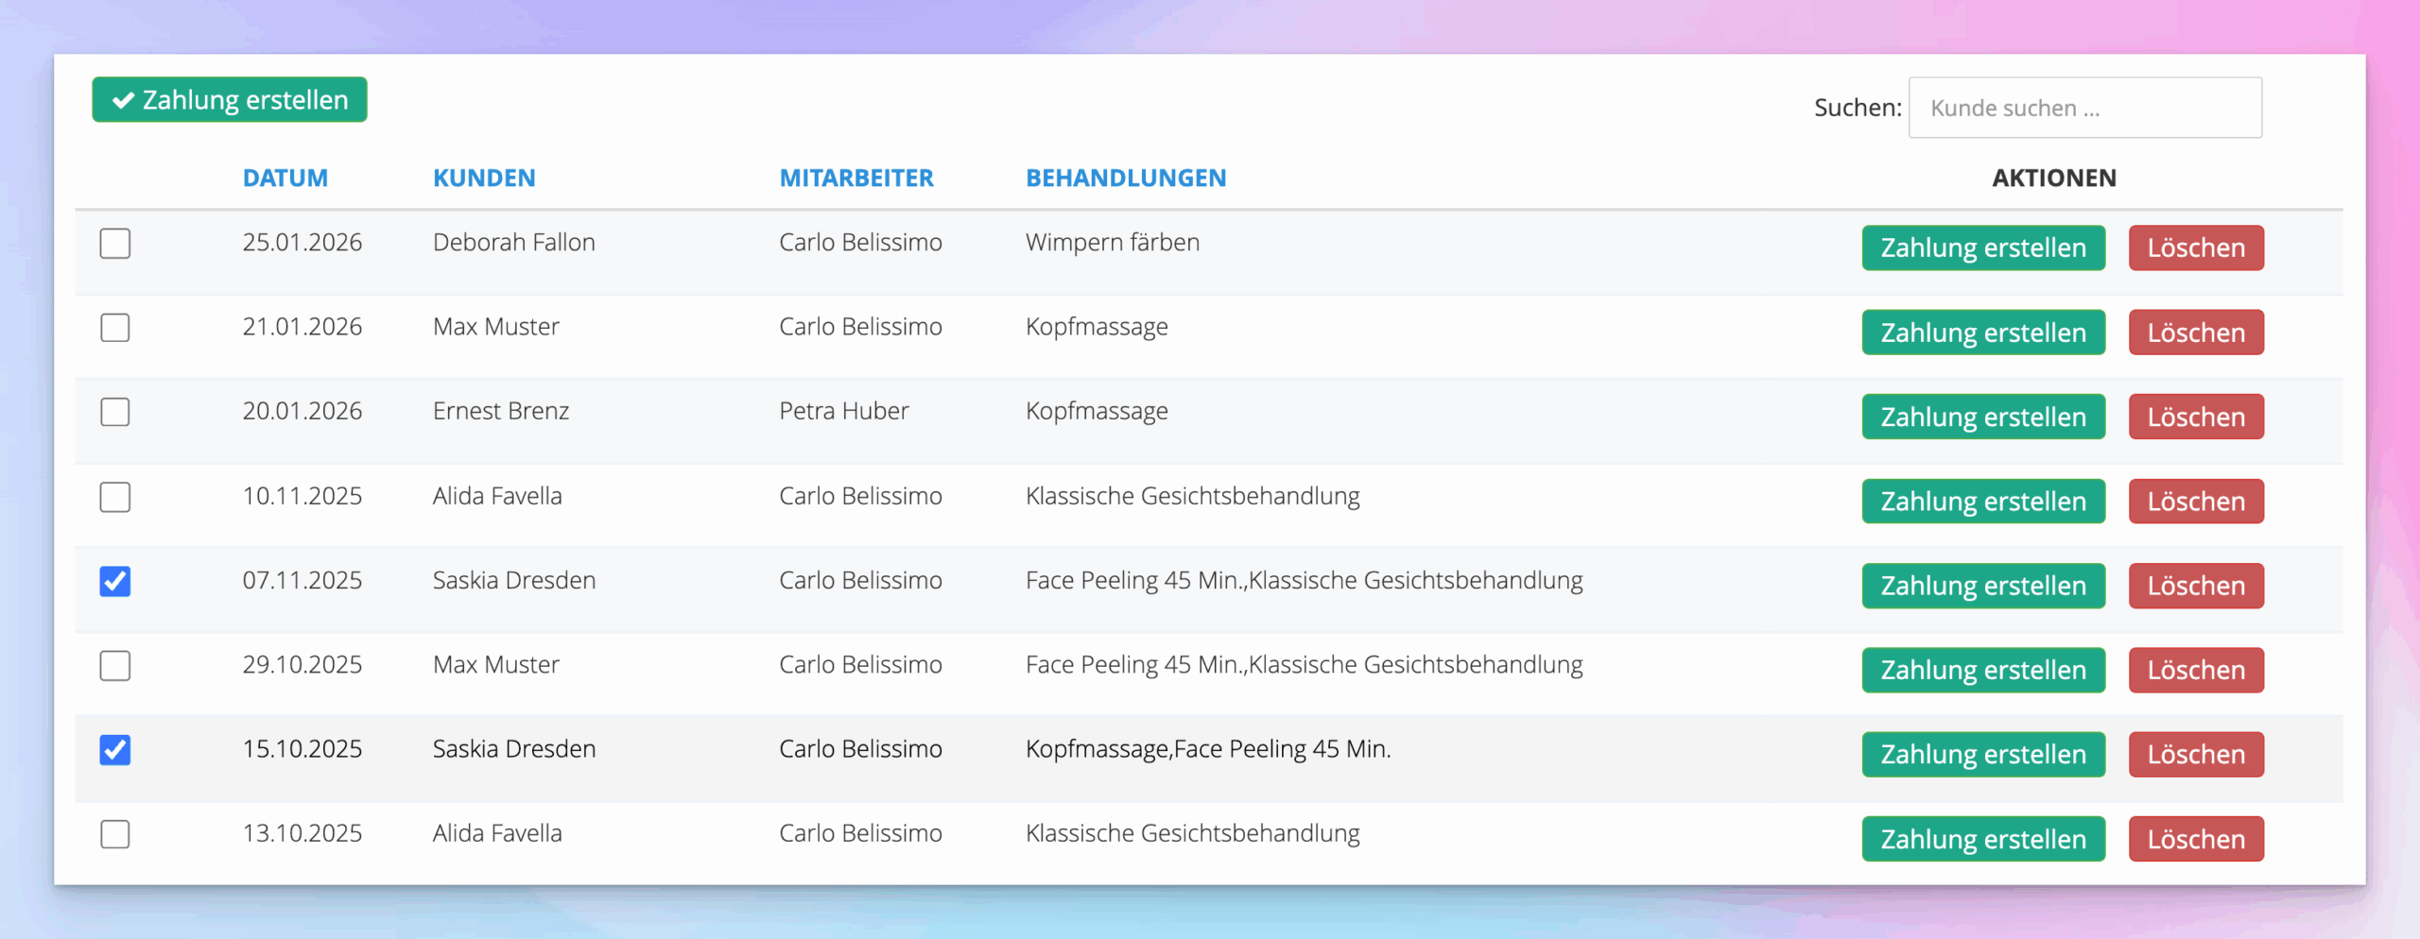Uncheck Saskia Dresden 07.11.2025 checkbox

click(115, 581)
